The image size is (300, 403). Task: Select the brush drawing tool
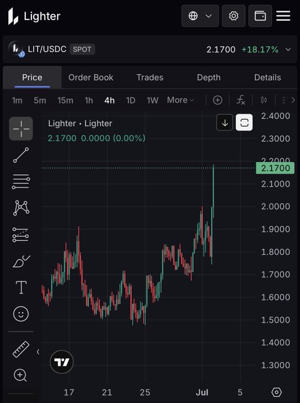click(x=21, y=261)
